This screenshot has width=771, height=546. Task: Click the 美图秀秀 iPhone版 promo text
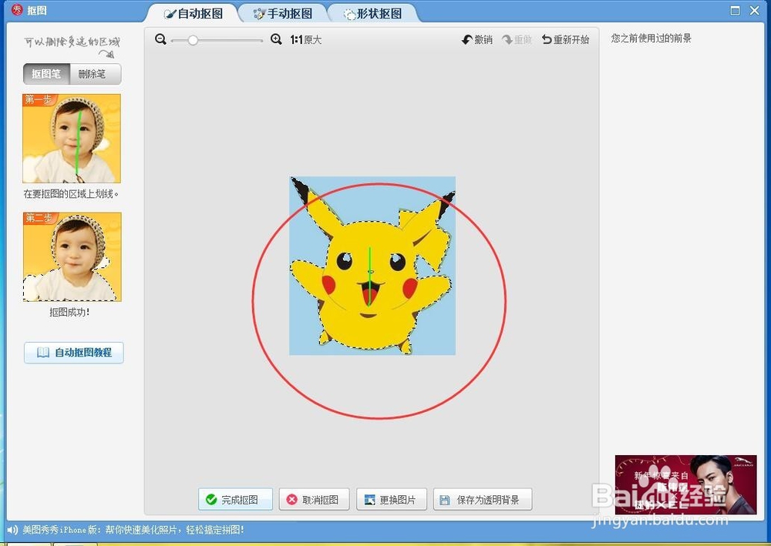click(x=133, y=530)
